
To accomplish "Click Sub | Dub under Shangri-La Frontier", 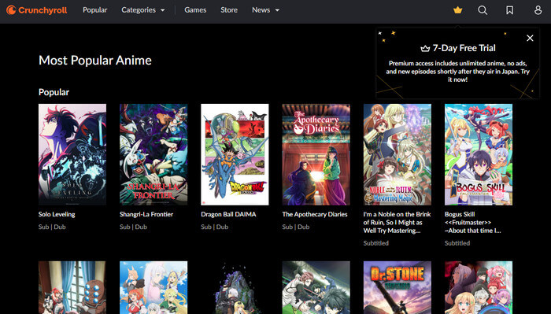I will pos(133,227).
